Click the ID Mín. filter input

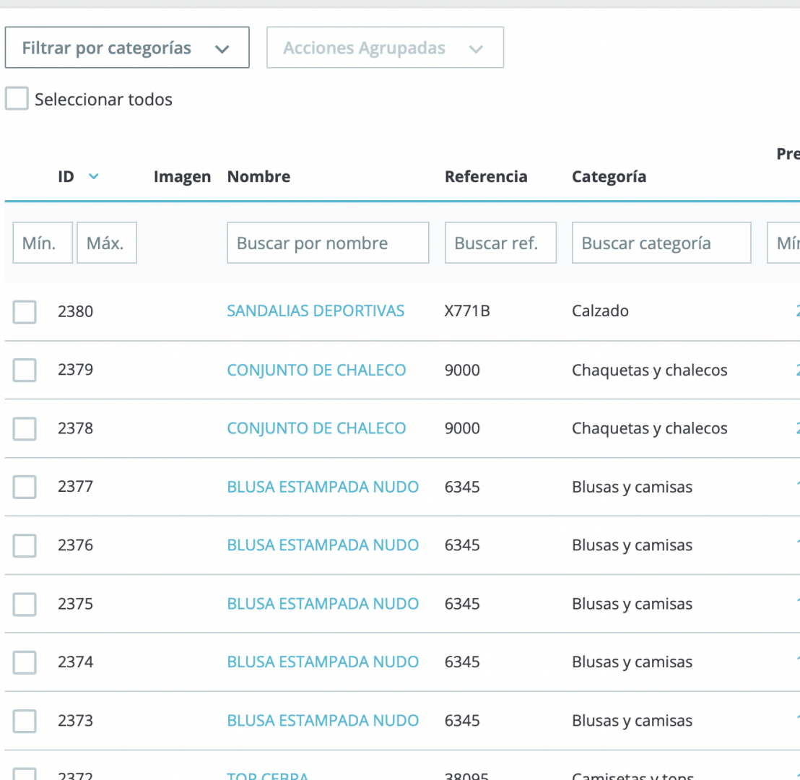click(43, 243)
